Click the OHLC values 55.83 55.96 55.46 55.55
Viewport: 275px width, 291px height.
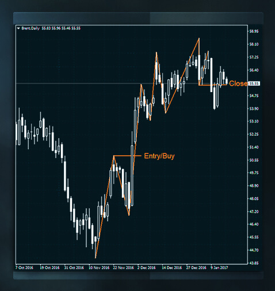(x=61, y=28)
